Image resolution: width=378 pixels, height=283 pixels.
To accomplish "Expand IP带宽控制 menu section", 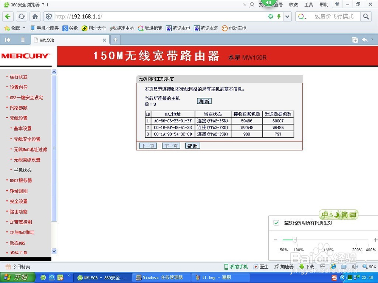I will pyautogui.click(x=21, y=222).
